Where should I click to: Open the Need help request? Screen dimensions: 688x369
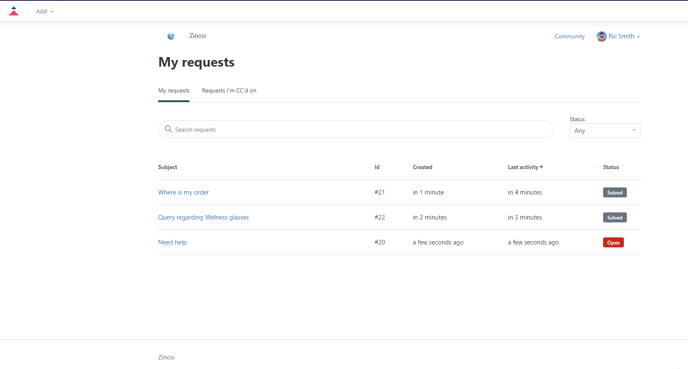tap(172, 242)
